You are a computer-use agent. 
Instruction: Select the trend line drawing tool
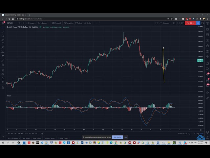tap(3, 32)
